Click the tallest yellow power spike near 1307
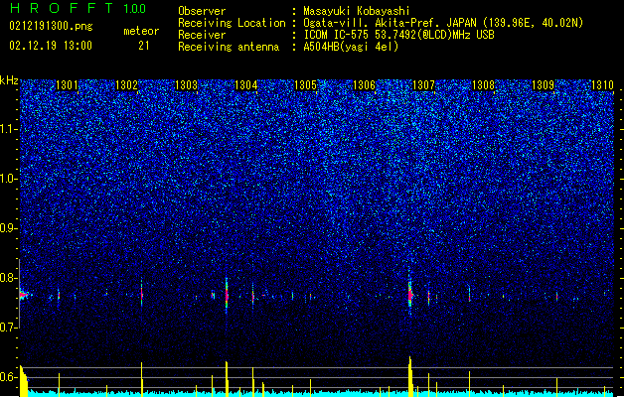This screenshot has height=397, width=625. click(410, 376)
